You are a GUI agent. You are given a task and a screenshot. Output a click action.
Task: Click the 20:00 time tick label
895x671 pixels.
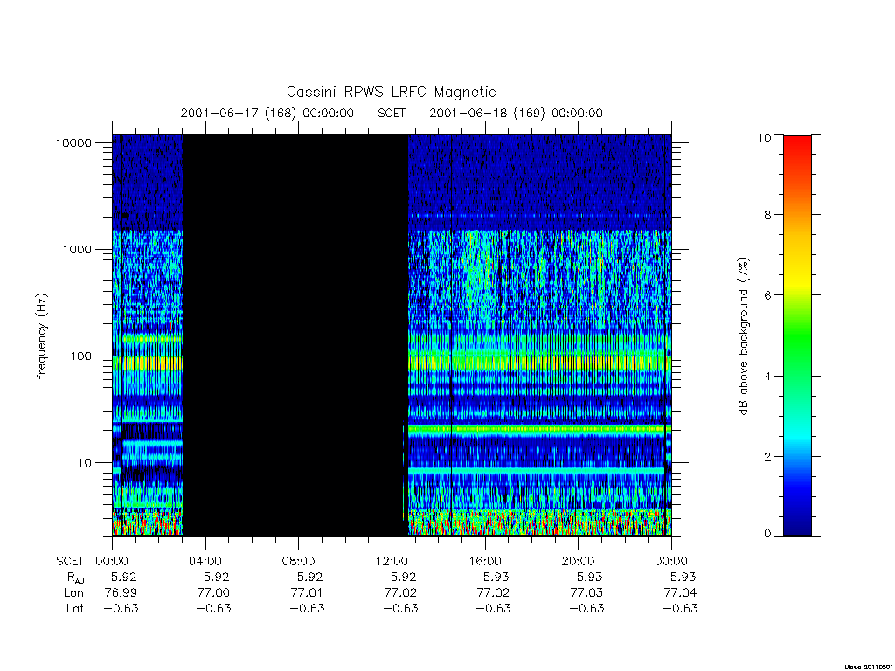pyautogui.click(x=579, y=561)
